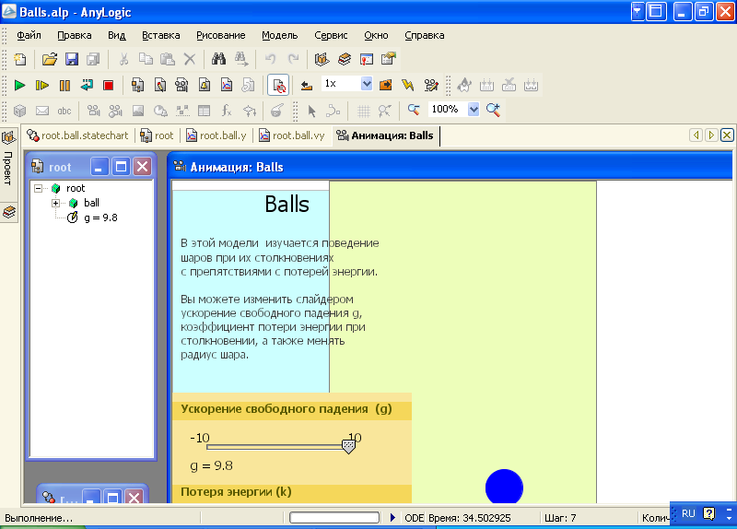Run the model with the green play button
Image resolution: width=737 pixels, height=529 pixels.
point(19,85)
